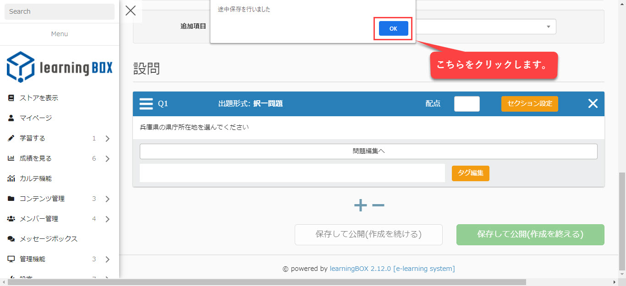Click the タグ編集 button

click(470, 173)
